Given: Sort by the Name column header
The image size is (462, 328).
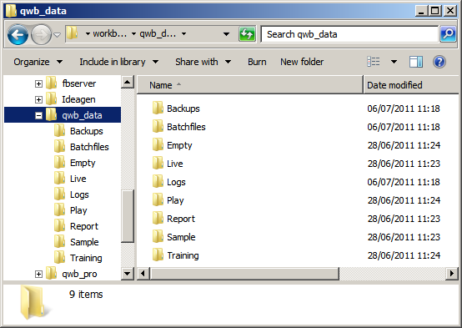Looking at the screenshot, I should (x=250, y=85).
